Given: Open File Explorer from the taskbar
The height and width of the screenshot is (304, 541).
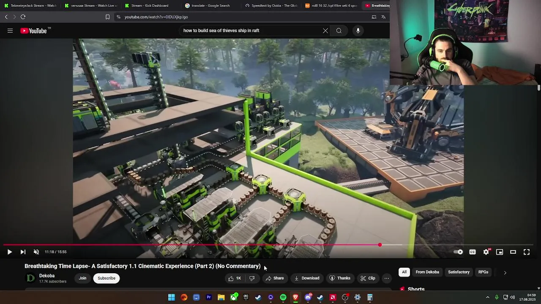Looking at the screenshot, I should point(221,298).
